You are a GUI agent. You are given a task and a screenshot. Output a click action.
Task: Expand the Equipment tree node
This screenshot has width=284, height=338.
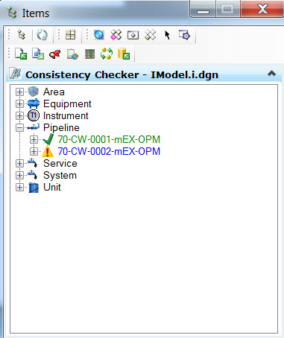(19, 104)
